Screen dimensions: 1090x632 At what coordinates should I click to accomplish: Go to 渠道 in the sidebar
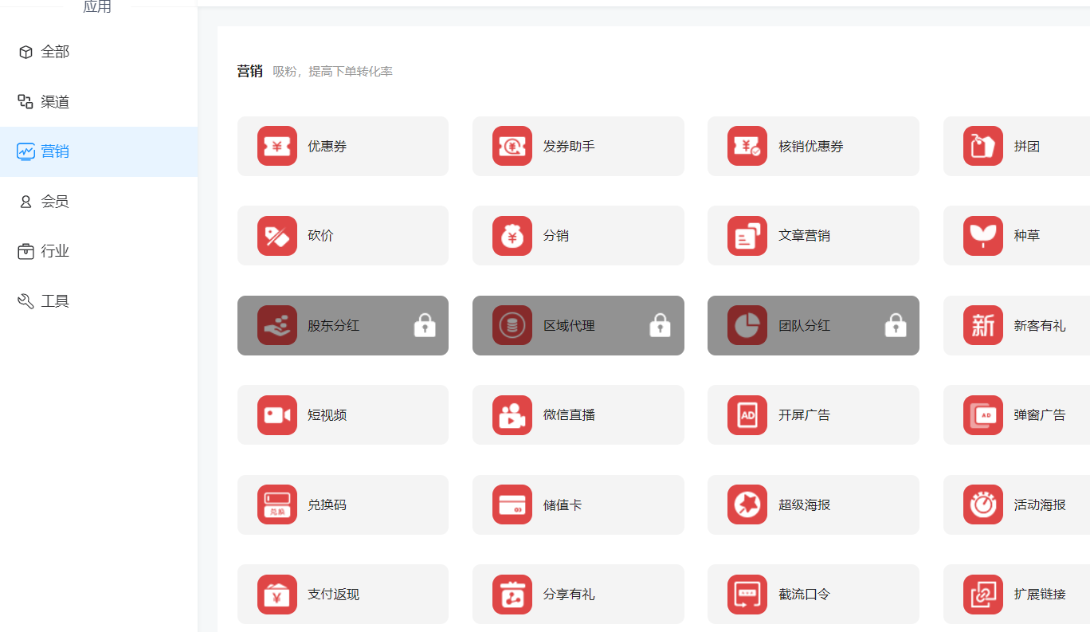coord(99,102)
